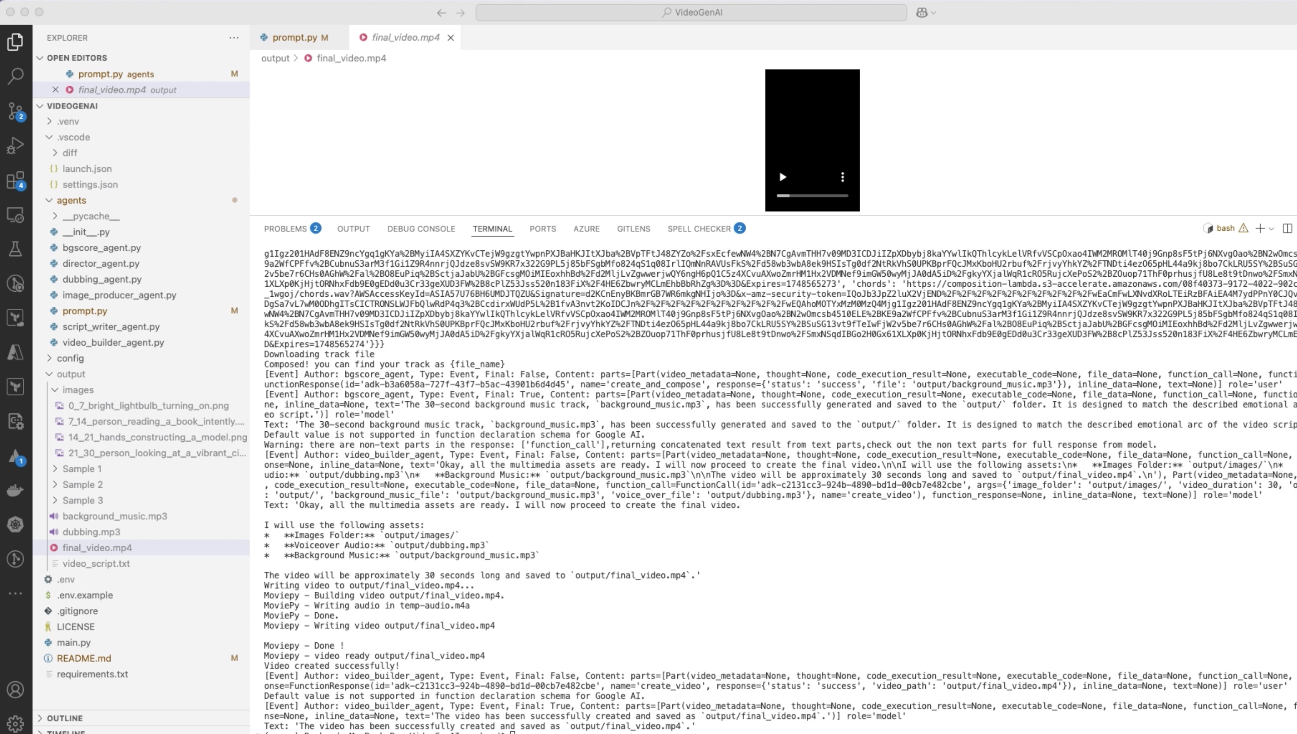Expand the Sample 2 folder

pos(82,485)
